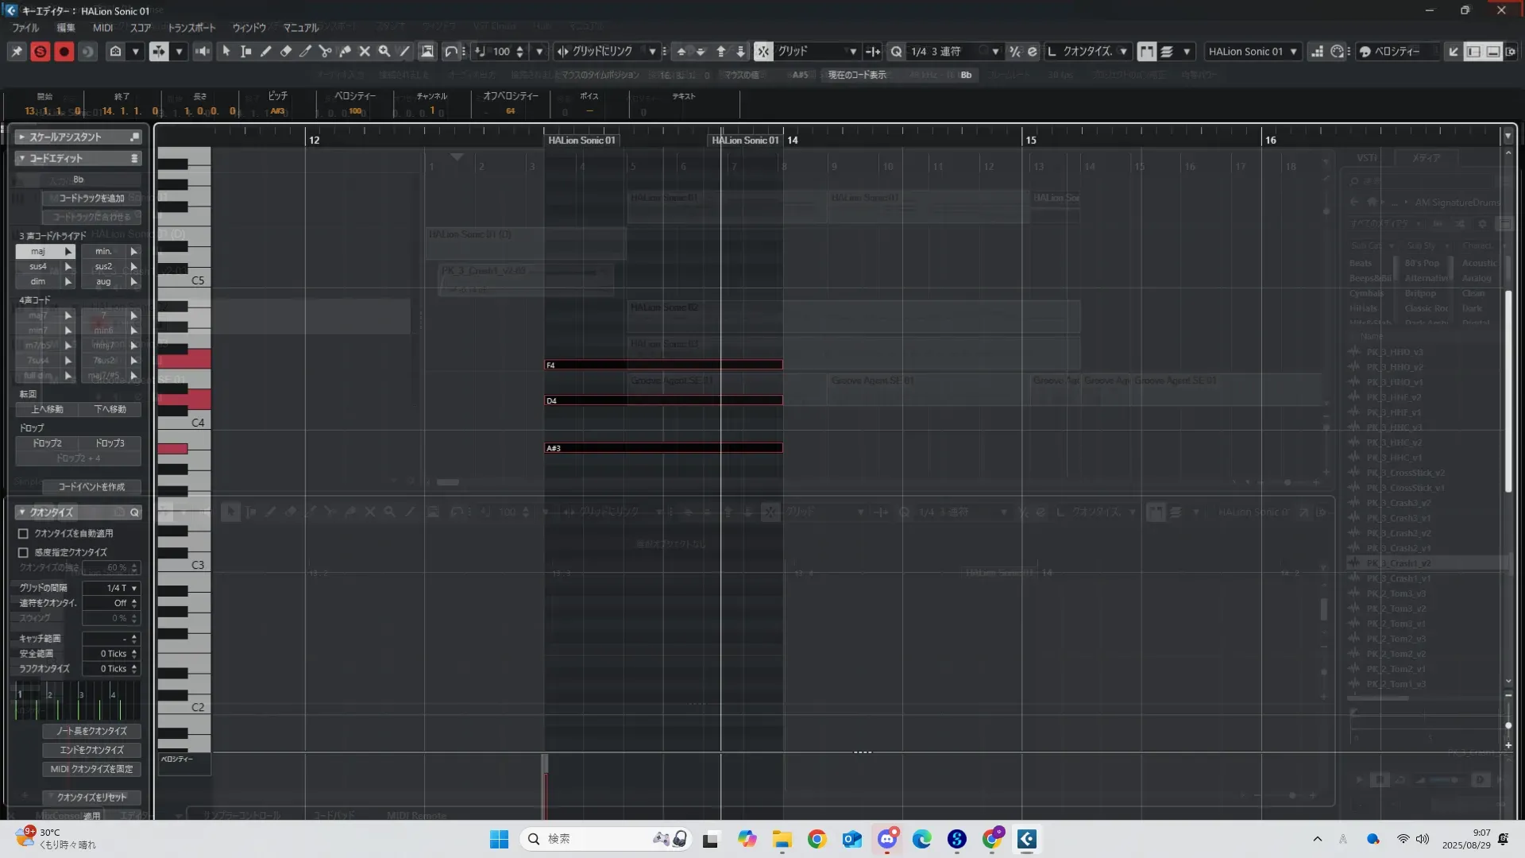Select the Zoom magnifier tool
This screenshot has height=858, width=1525.
click(384, 52)
